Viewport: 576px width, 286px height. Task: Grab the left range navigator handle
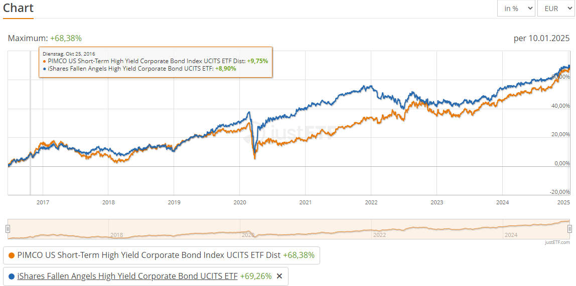coord(8,229)
